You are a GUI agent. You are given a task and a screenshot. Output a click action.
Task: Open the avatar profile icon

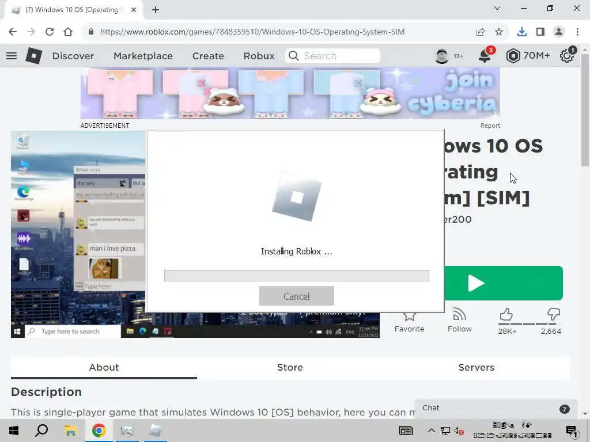click(442, 56)
